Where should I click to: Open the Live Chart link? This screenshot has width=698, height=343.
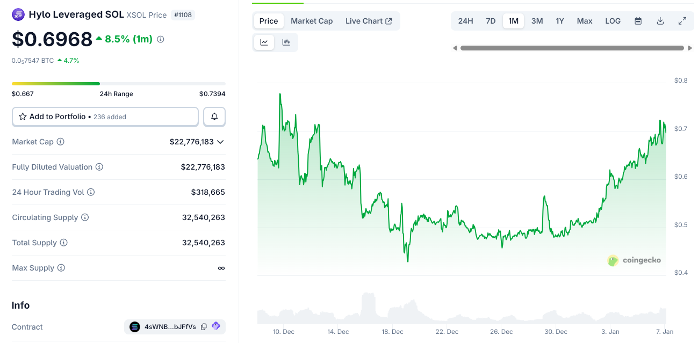click(x=368, y=20)
